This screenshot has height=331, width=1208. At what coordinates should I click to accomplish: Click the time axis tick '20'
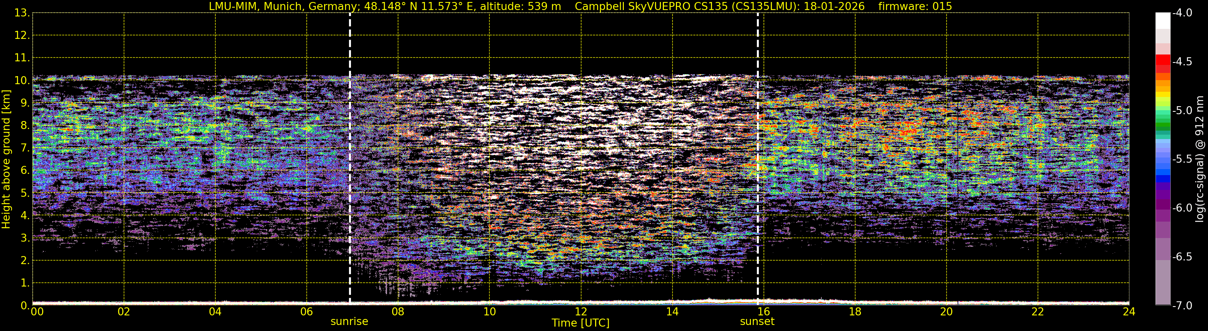coord(946,312)
